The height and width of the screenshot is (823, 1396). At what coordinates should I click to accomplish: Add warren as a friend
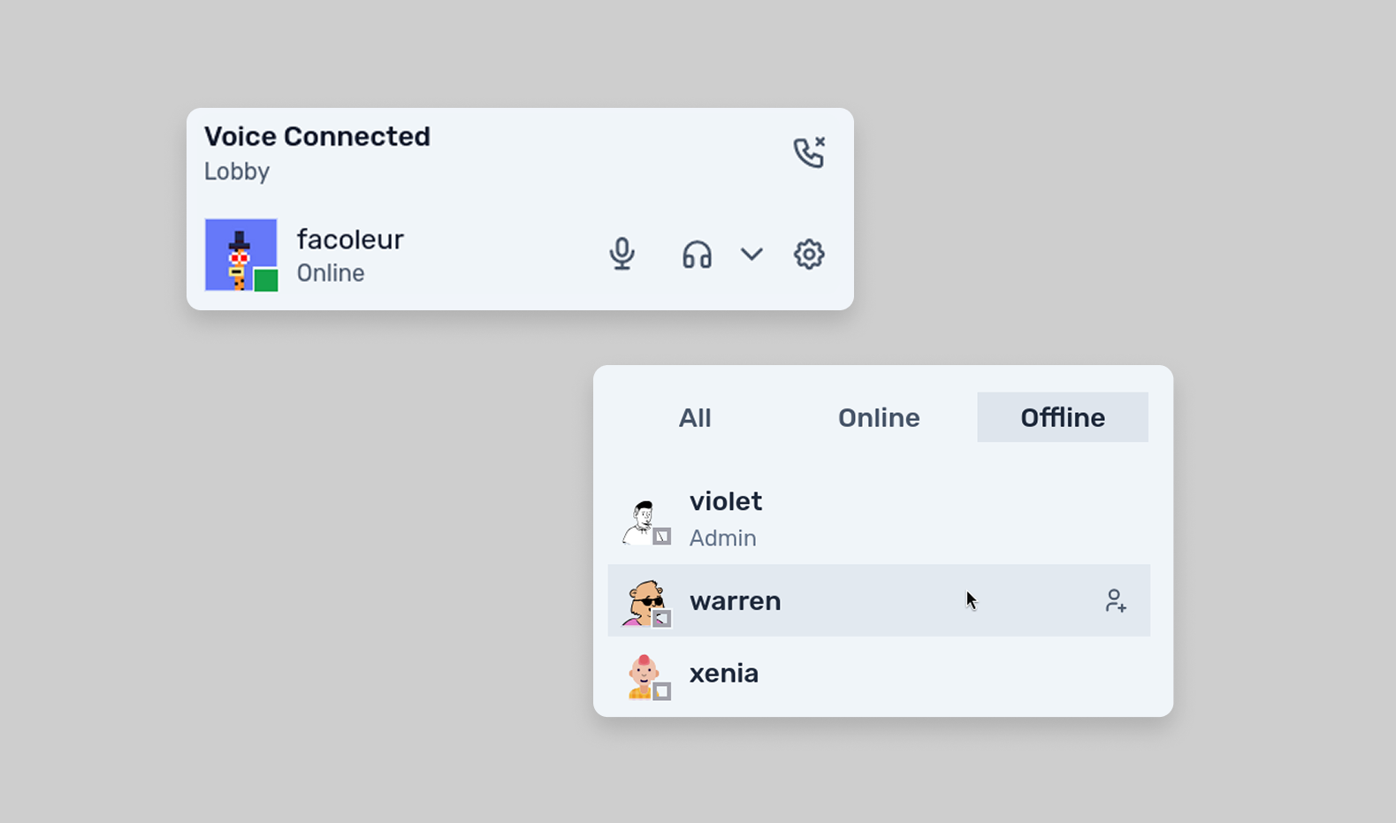[1115, 601]
